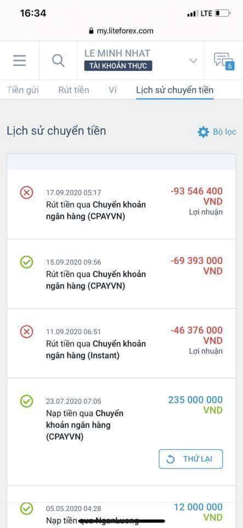
Task: Click the Bộ lọc gear icon
Action: pyautogui.click(x=204, y=132)
